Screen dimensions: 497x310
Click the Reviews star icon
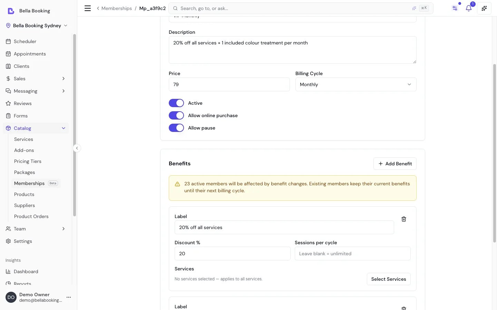(x=8, y=103)
